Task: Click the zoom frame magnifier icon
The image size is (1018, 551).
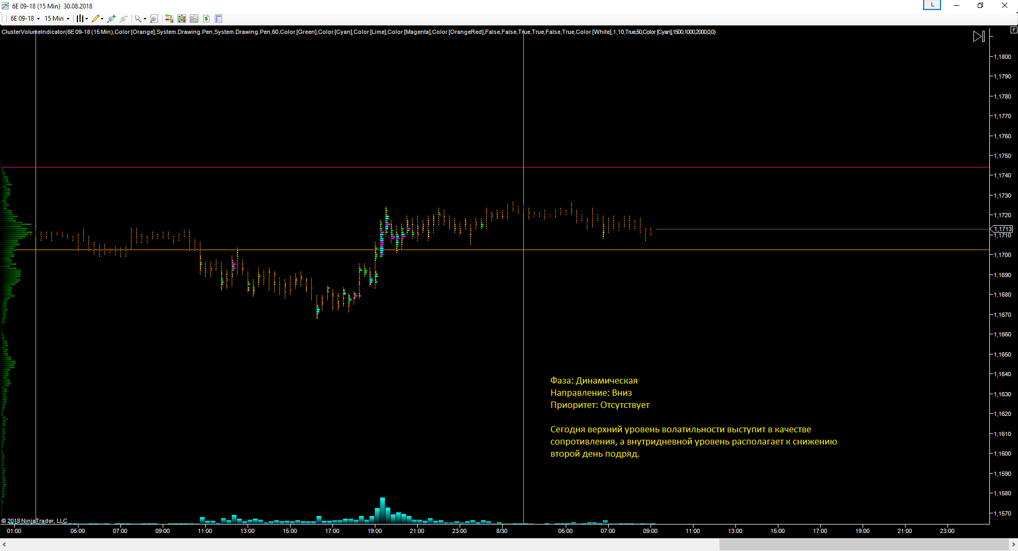Action: click(x=154, y=19)
